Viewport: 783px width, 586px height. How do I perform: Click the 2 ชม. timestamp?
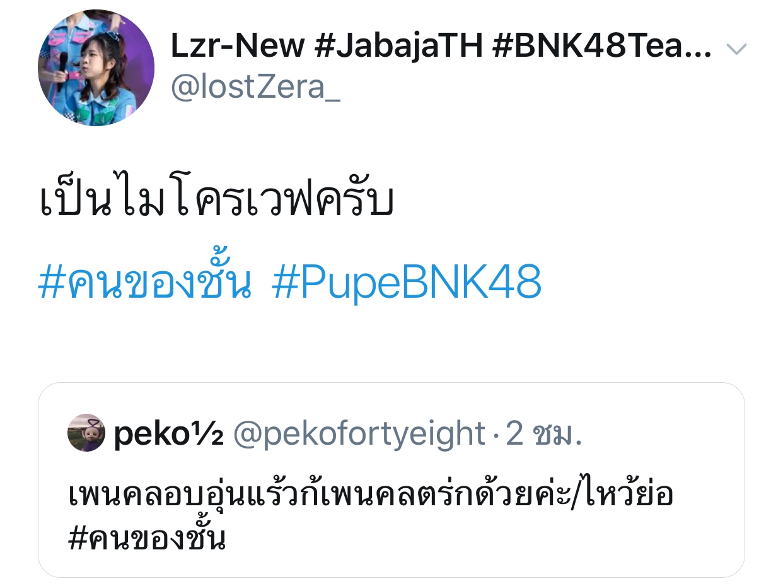point(545,435)
